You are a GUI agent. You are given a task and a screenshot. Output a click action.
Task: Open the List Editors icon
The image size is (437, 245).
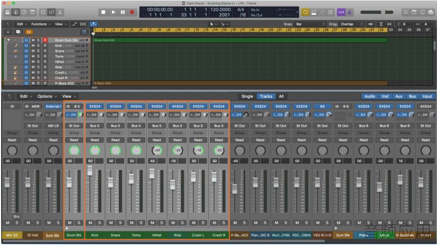coord(406,13)
